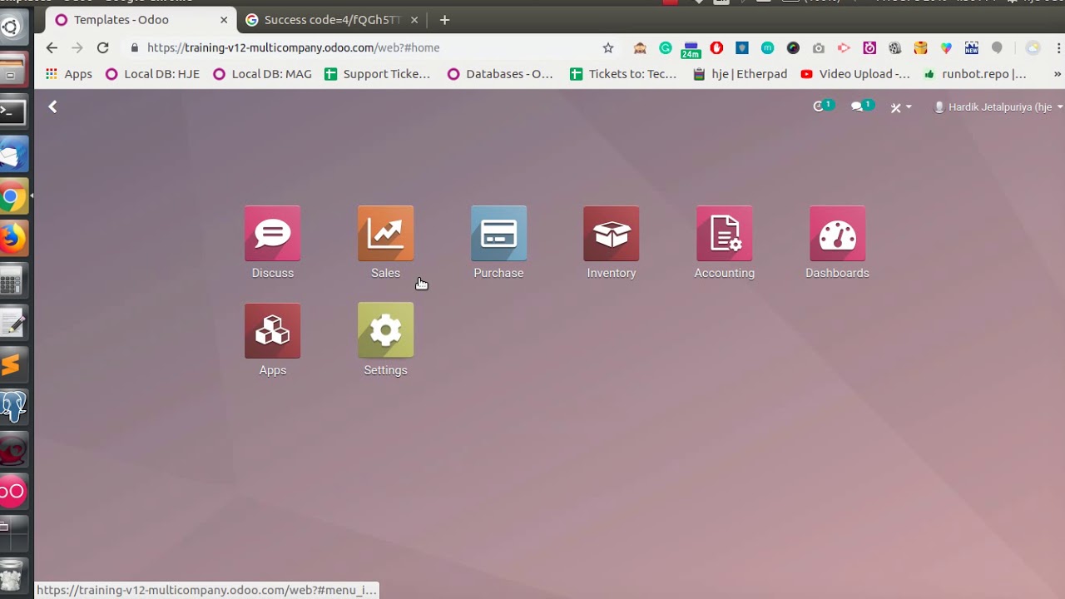Open the Tickets to: Tec... bookmark

(x=623, y=74)
